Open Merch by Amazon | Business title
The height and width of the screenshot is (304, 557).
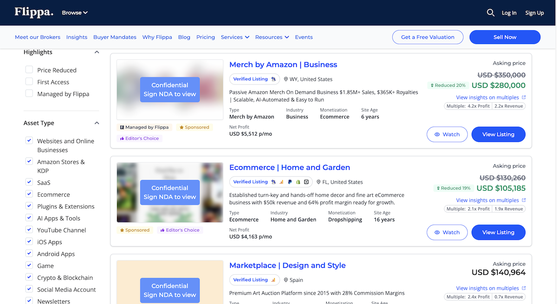pos(283,65)
